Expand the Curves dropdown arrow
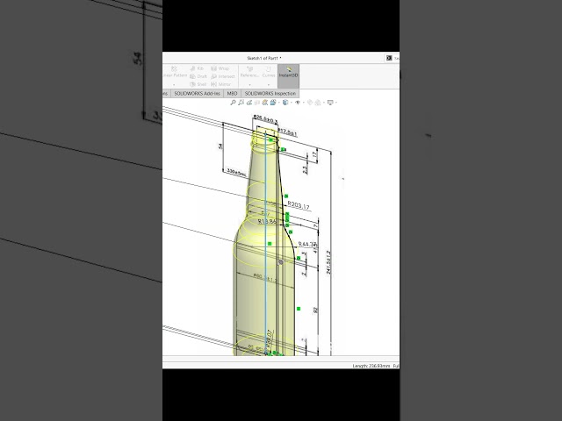Screen dimensions: 562x421 [x=269, y=85]
